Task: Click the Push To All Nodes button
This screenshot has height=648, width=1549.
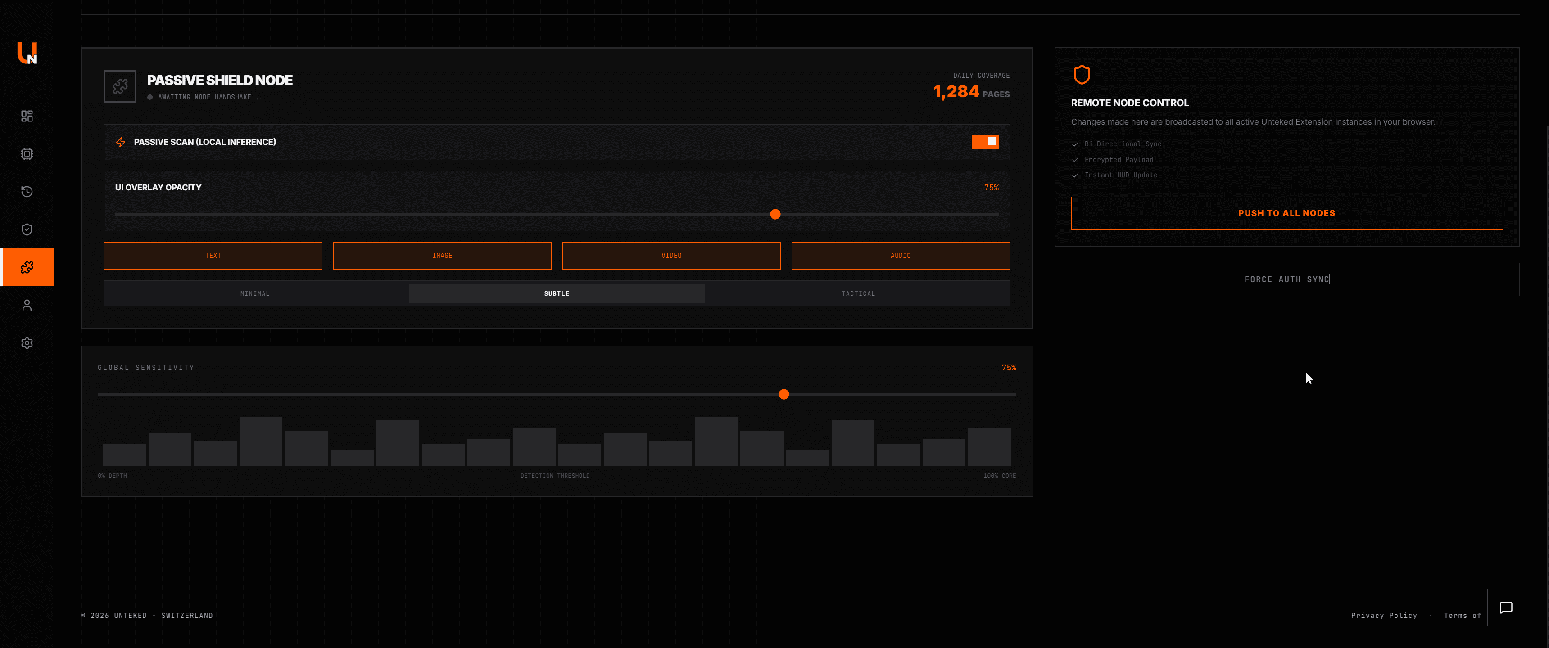Action: (1287, 213)
